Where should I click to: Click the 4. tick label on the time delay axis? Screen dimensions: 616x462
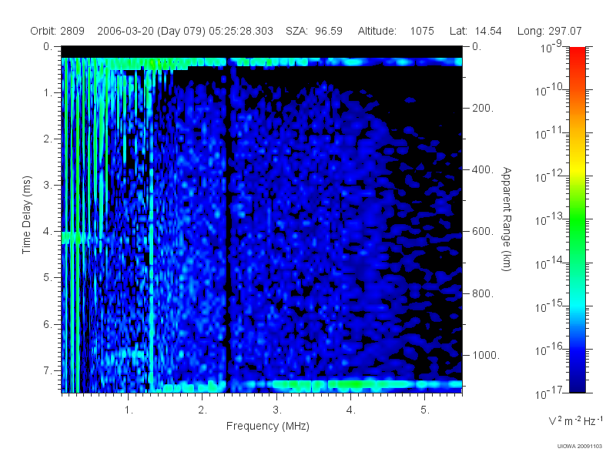(48, 231)
